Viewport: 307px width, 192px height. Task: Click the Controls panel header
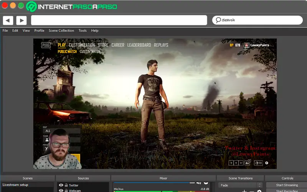[x=286, y=178]
